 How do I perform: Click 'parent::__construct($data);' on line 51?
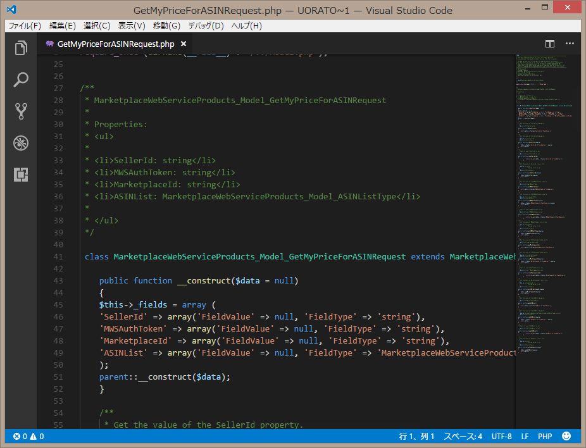(x=165, y=377)
